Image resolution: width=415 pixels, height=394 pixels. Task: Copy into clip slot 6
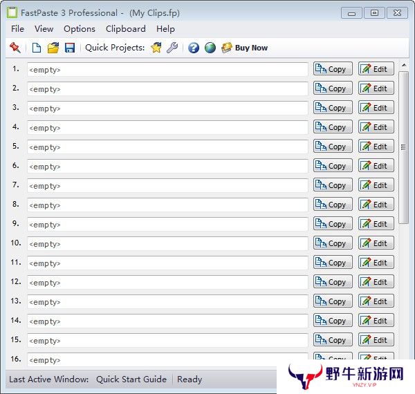click(x=333, y=165)
